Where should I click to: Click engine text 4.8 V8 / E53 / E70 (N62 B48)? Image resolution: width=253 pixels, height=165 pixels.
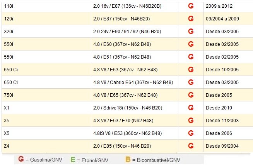click(x=123, y=120)
